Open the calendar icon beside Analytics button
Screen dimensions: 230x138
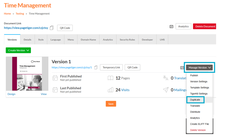click(x=171, y=26)
